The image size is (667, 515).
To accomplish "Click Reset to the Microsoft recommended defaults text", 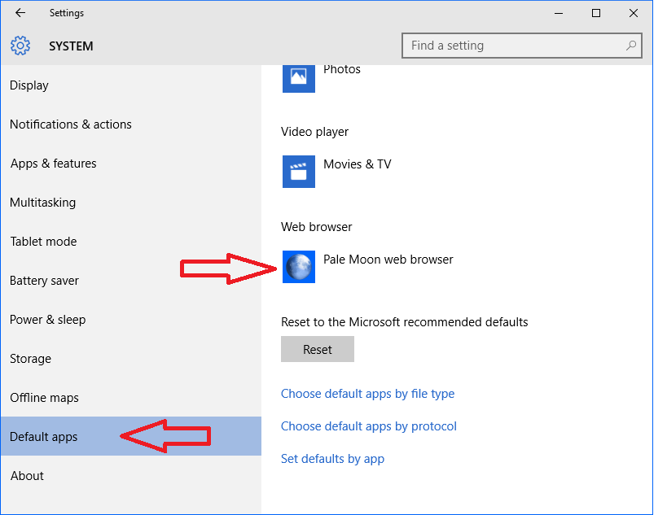I will (405, 322).
